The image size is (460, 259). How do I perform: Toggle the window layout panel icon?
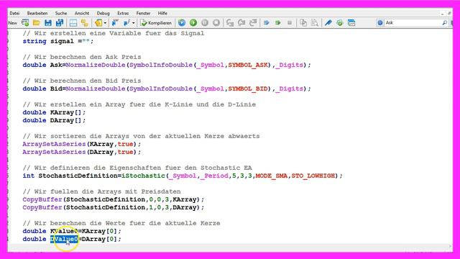(x=73, y=22)
